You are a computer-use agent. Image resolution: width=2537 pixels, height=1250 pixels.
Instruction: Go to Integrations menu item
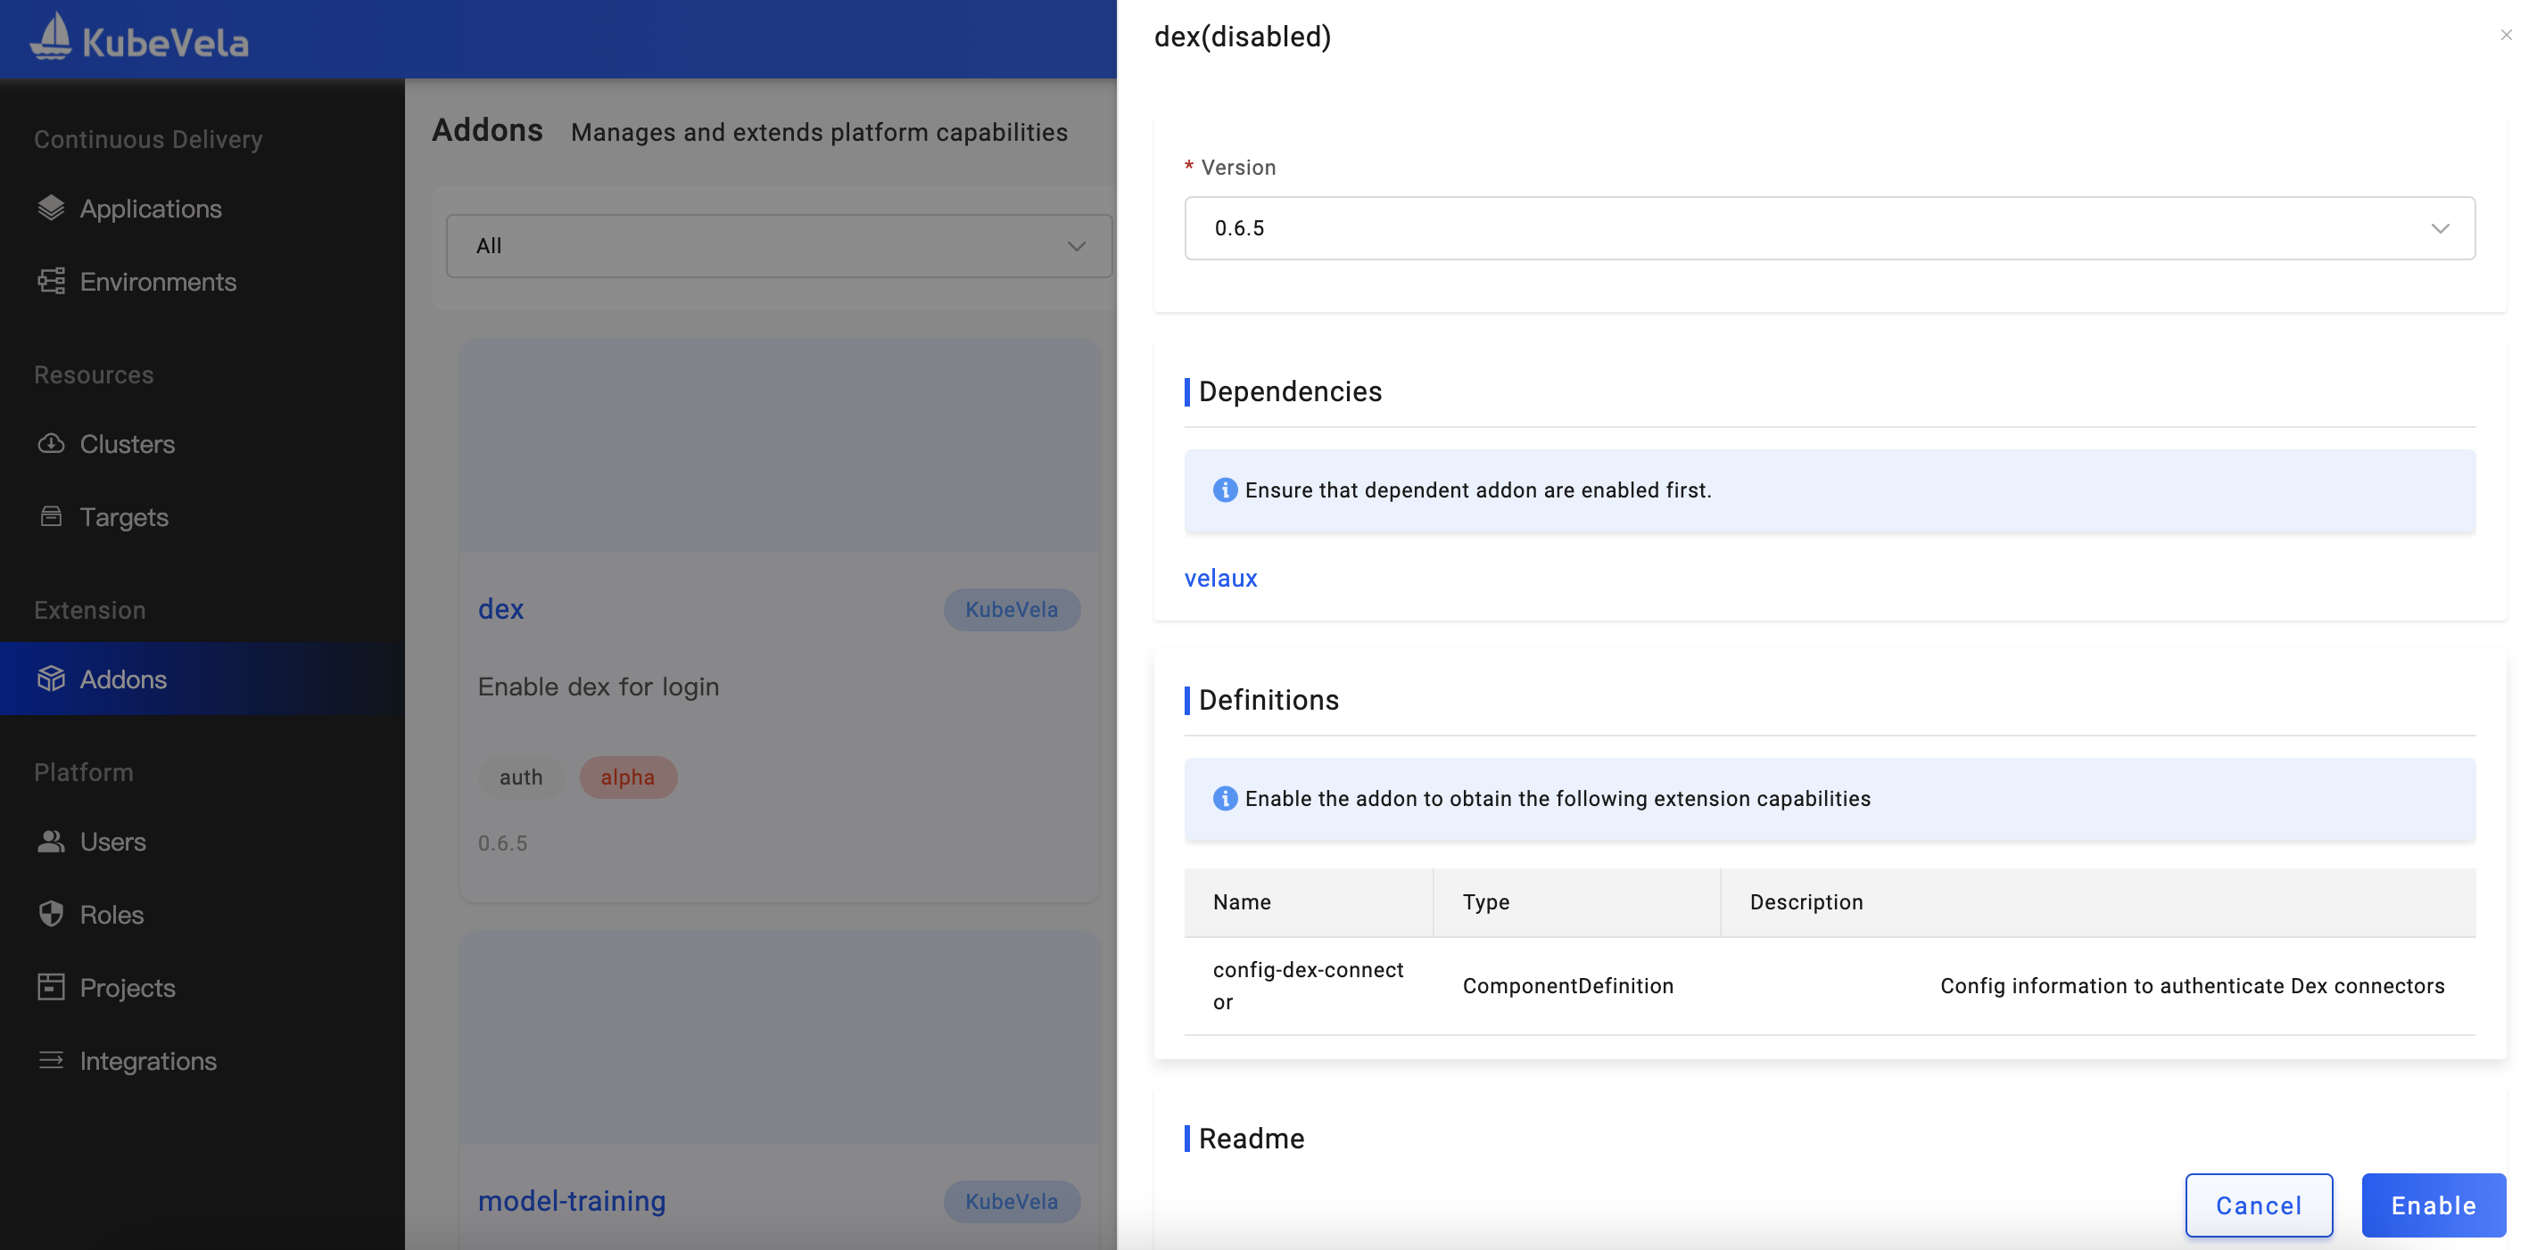click(148, 1061)
